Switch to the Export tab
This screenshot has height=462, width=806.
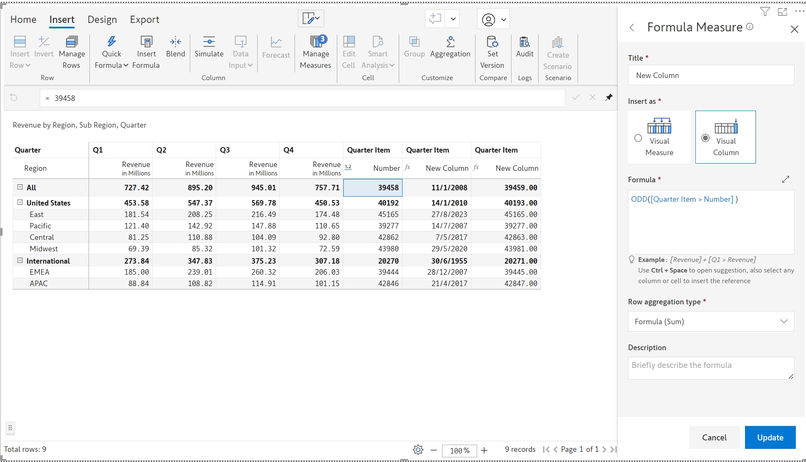tap(145, 19)
